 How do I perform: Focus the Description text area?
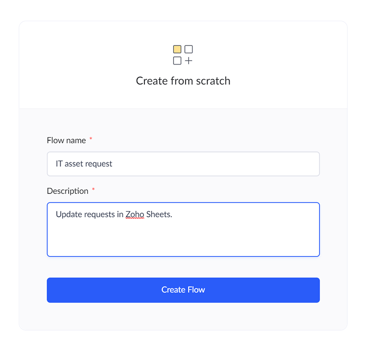coord(183,230)
